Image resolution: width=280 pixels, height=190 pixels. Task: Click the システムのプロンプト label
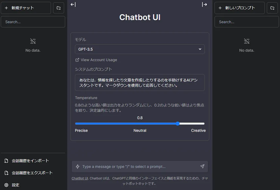(x=94, y=69)
